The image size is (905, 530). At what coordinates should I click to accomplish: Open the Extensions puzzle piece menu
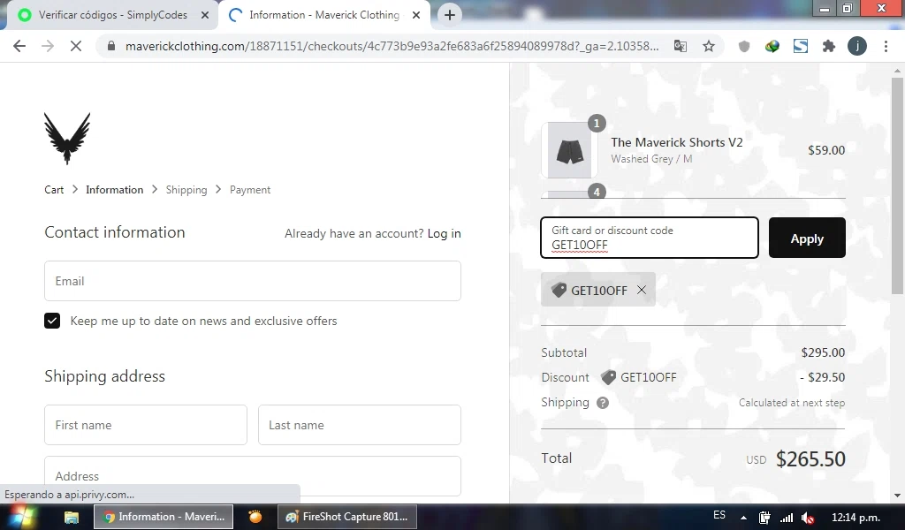click(x=829, y=46)
